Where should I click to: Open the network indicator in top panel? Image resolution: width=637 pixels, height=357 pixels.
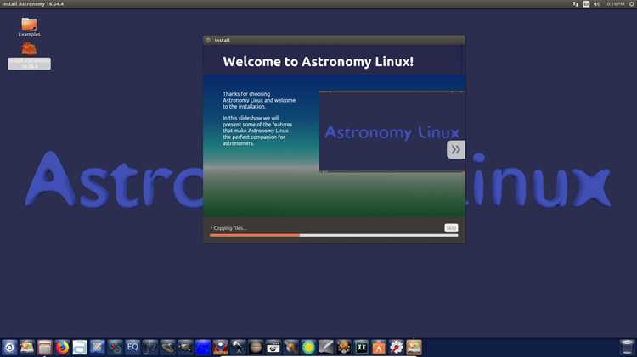coord(575,4)
